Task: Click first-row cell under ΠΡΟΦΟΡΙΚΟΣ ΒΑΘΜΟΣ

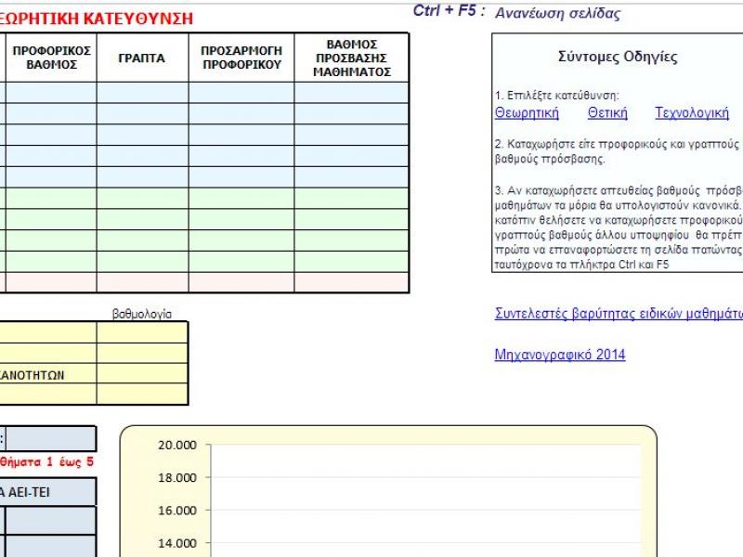Action: [51, 93]
